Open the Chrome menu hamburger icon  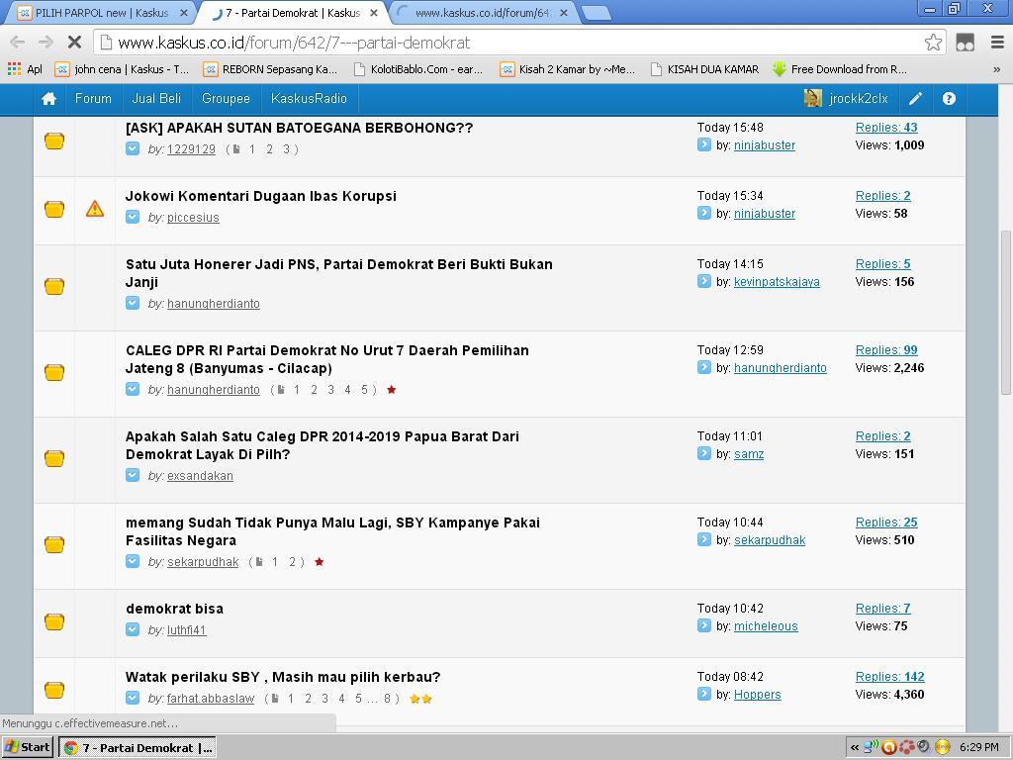point(996,43)
